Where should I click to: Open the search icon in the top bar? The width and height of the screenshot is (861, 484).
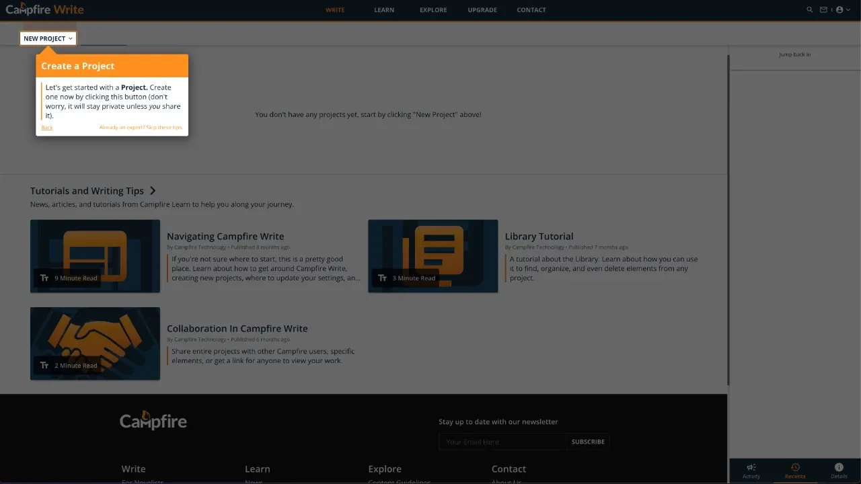pyautogui.click(x=809, y=9)
